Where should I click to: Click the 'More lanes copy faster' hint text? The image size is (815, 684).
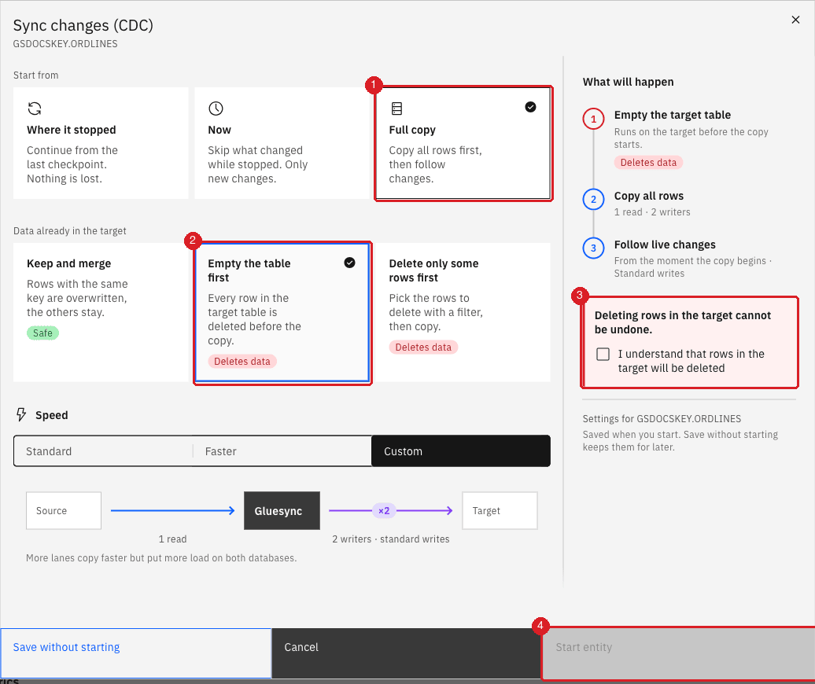(161, 557)
